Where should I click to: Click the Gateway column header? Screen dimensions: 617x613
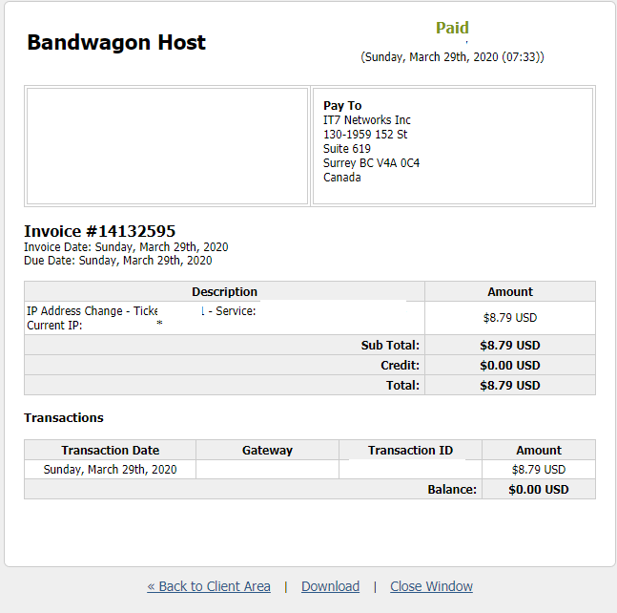(267, 451)
